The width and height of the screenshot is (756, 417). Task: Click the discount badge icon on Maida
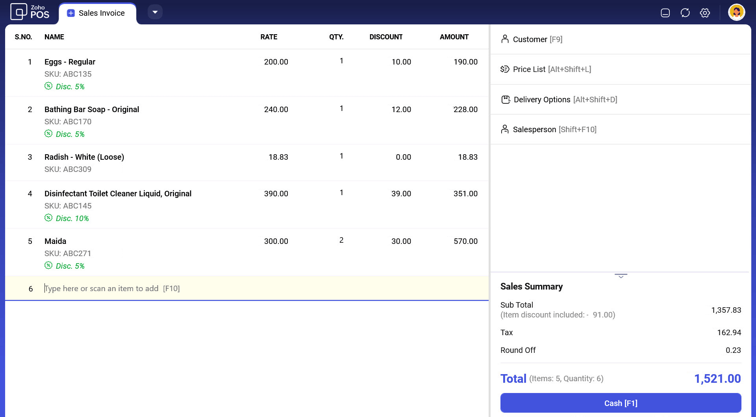48,266
